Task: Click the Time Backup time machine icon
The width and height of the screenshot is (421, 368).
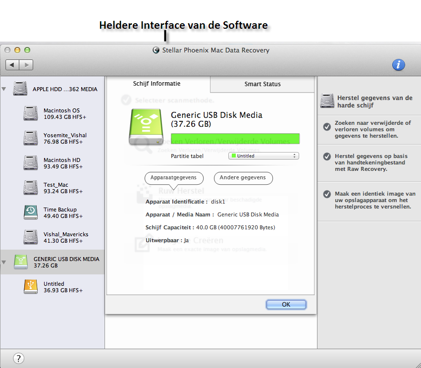Action: point(30,212)
